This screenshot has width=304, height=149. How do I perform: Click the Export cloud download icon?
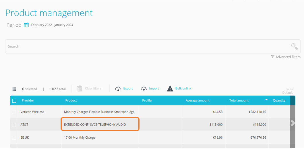[118, 89]
